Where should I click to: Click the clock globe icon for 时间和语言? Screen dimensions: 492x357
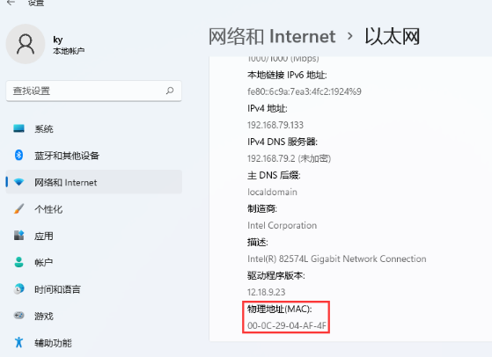click(18, 288)
